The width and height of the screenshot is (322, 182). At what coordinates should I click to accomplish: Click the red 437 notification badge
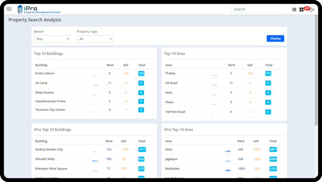[307, 8]
